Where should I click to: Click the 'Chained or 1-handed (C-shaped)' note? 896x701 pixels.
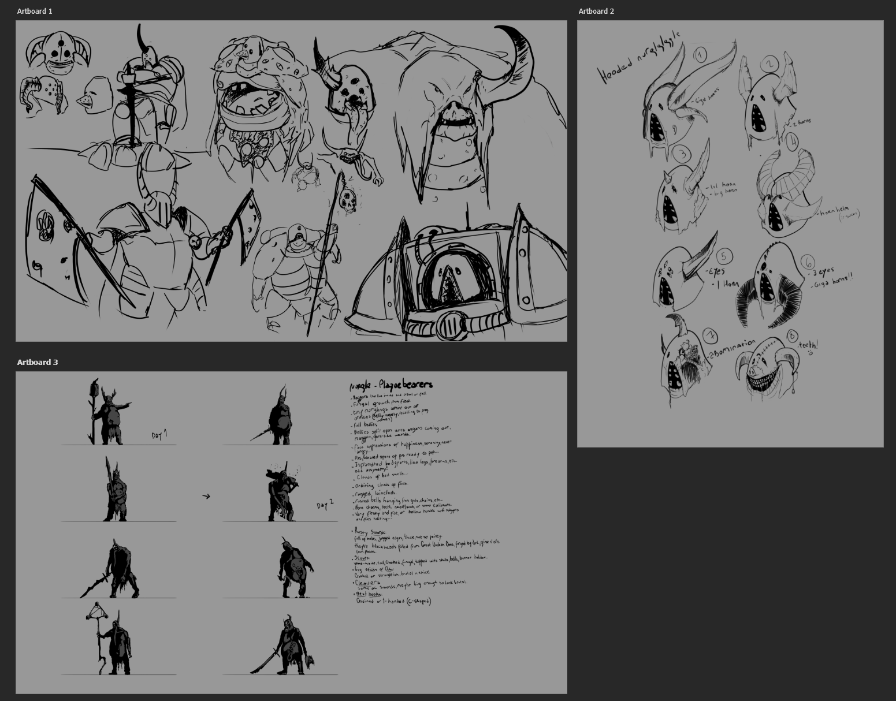point(394,601)
